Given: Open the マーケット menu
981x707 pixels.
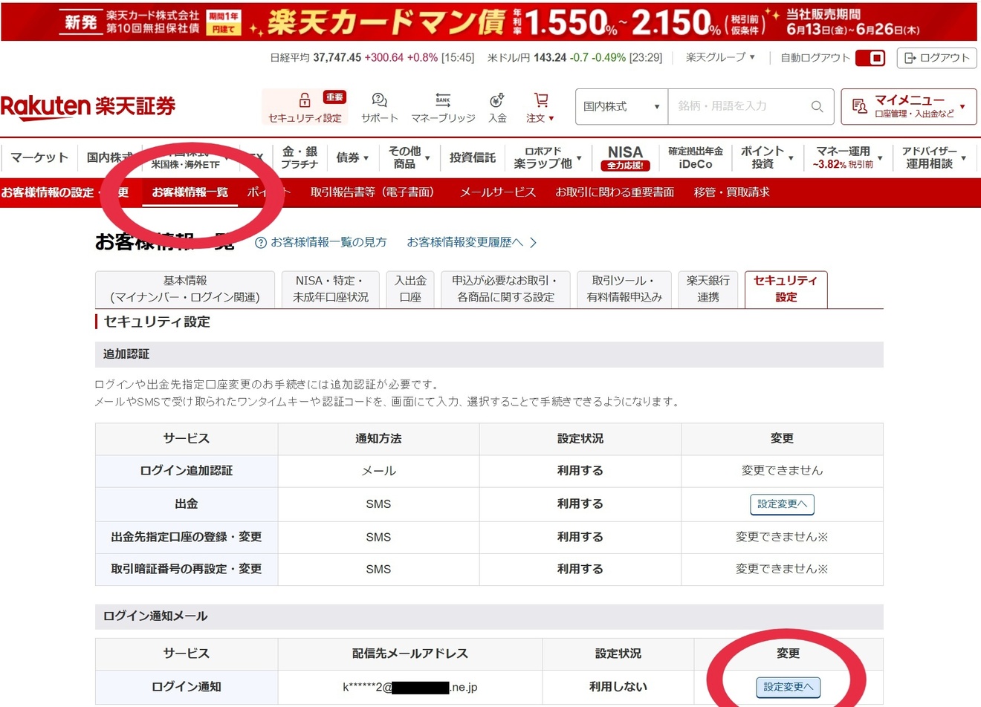Looking at the screenshot, I should click(39, 157).
